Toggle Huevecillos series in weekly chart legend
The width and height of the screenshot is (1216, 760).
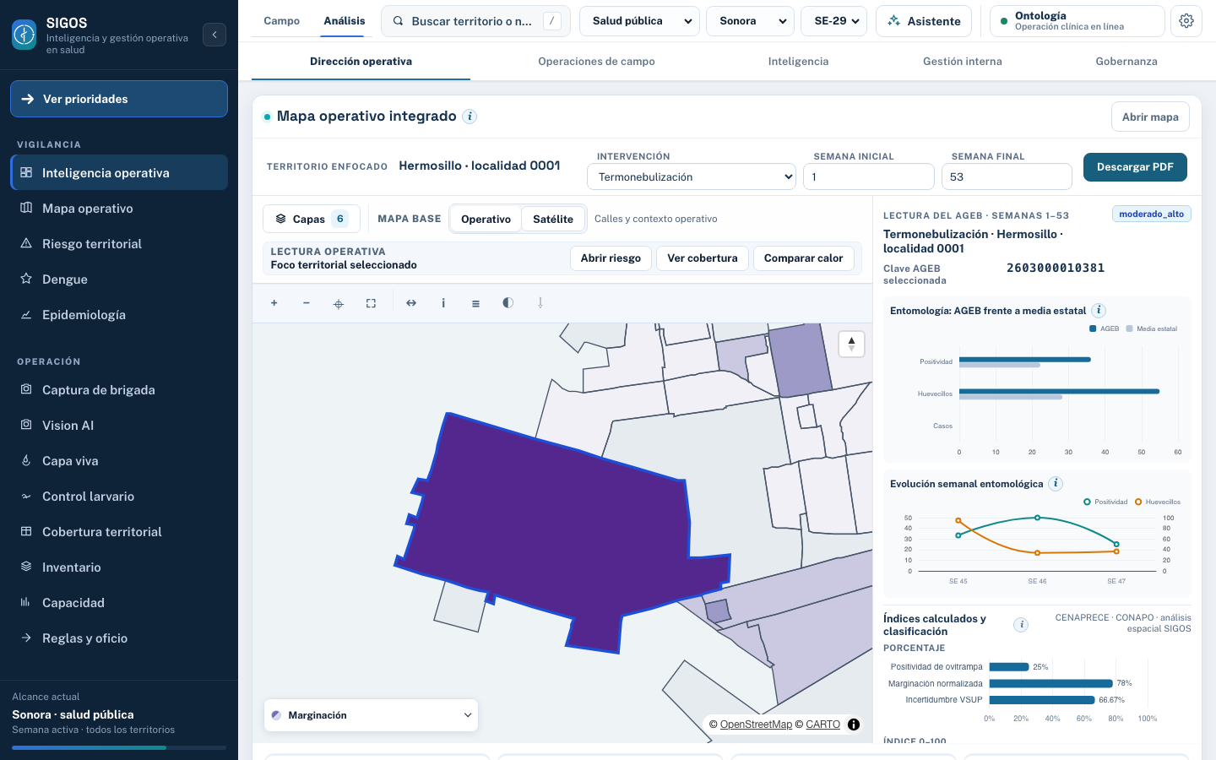[x=1158, y=502]
